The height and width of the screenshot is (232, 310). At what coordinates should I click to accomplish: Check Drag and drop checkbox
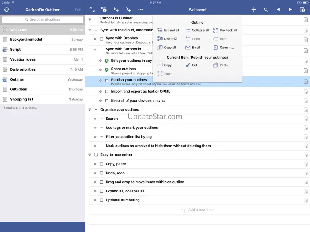click(101, 182)
